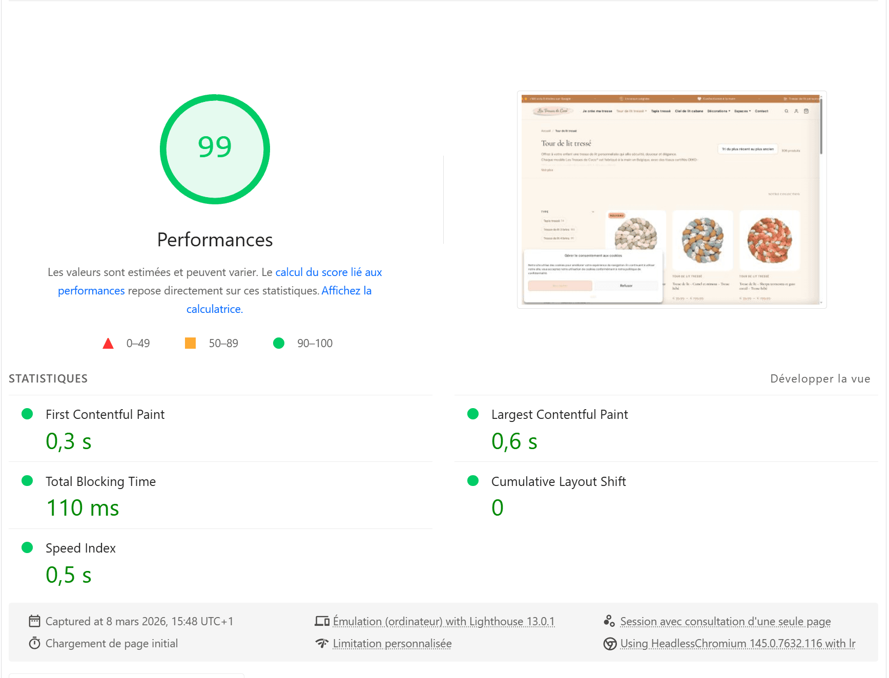The width and height of the screenshot is (889, 678).
Task: Expand the First Contentful Paint metric
Action: pos(105,414)
